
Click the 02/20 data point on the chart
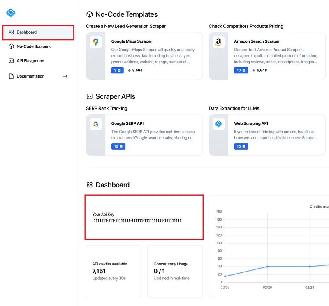tap(267, 267)
